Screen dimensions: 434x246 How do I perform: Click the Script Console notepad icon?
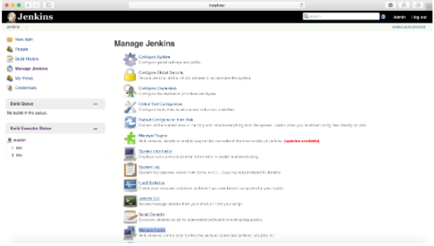pos(130,217)
